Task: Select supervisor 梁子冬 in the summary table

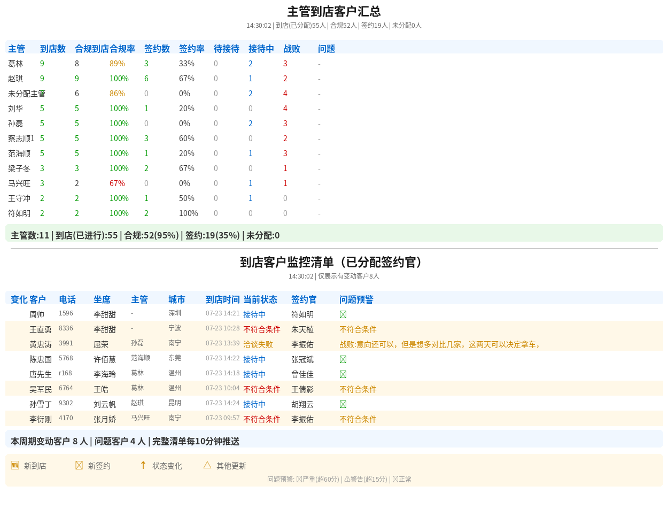Action: (x=19, y=168)
